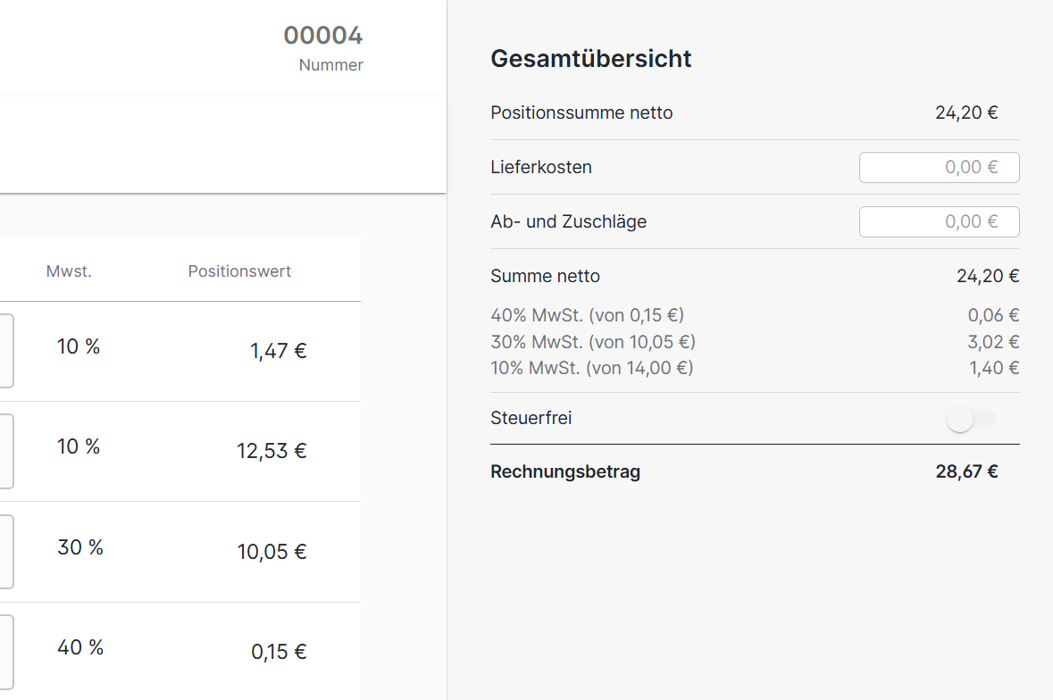The width and height of the screenshot is (1053, 700).
Task: Click the Mwst. column header
Action: (x=69, y=271)
